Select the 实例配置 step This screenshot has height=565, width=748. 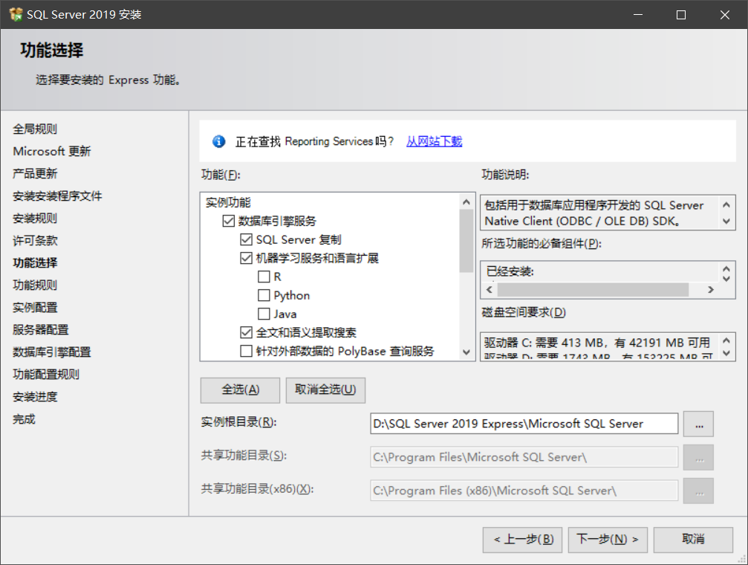(x=35, y=308)
